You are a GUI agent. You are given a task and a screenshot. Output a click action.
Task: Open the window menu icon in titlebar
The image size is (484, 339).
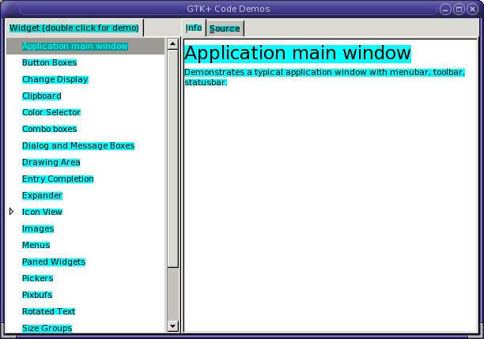click(10, 9)
